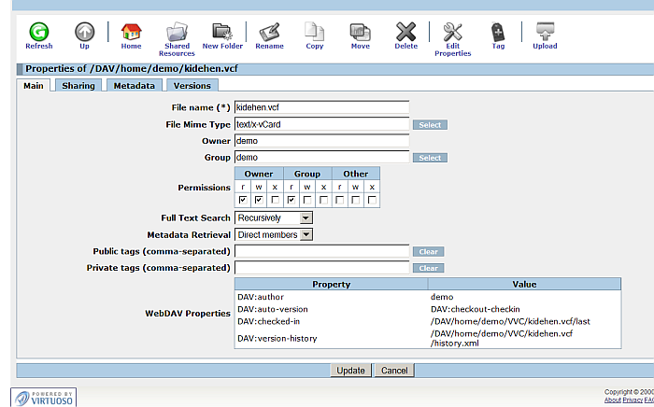Click the File name input field
Image resolution: width=654 pixels, height=407 pixels.
click(x=321, y=107)
